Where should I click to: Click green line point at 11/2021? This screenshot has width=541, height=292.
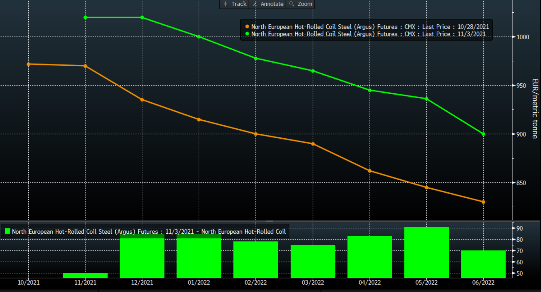pyautogui.click(x=85, y=17)
